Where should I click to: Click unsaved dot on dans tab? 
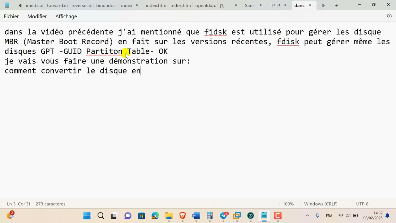tap(310, 6)
